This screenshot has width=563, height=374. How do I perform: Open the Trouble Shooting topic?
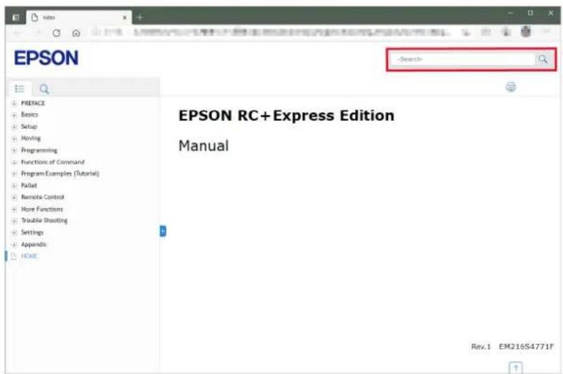click(44, 220)
